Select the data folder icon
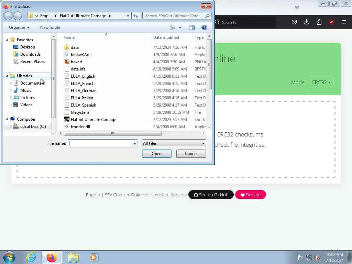This screenshot has height=264, width=352. tap(66, 47)
